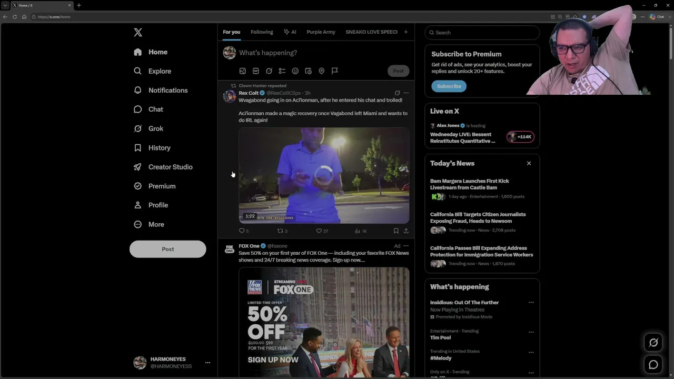Image resolution: width=674 pixels, height=379 pixels.
Task: Go back in the browser
Action: tap(5, 17)
